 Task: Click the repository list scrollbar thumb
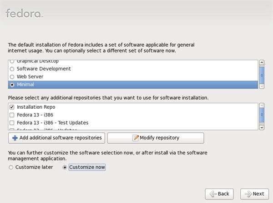pos(262,115)
